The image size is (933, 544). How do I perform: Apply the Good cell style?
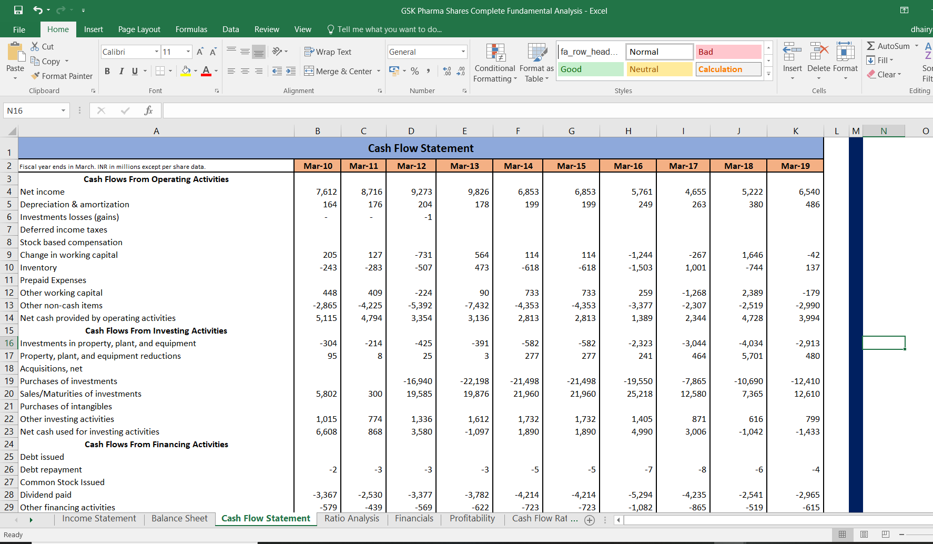click(x=591, y=69)
